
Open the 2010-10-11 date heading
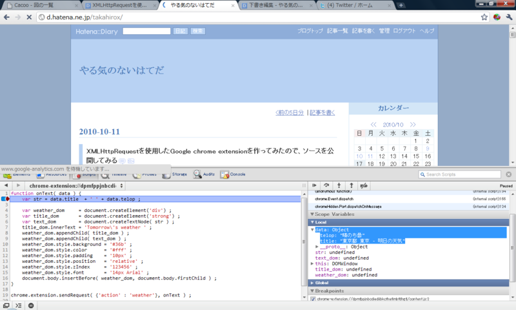99,132
